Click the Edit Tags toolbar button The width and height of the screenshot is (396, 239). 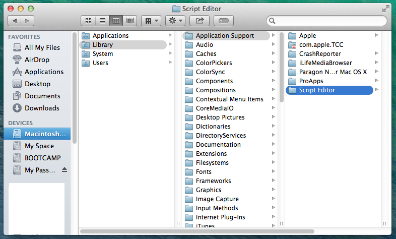tap(224, 21)
